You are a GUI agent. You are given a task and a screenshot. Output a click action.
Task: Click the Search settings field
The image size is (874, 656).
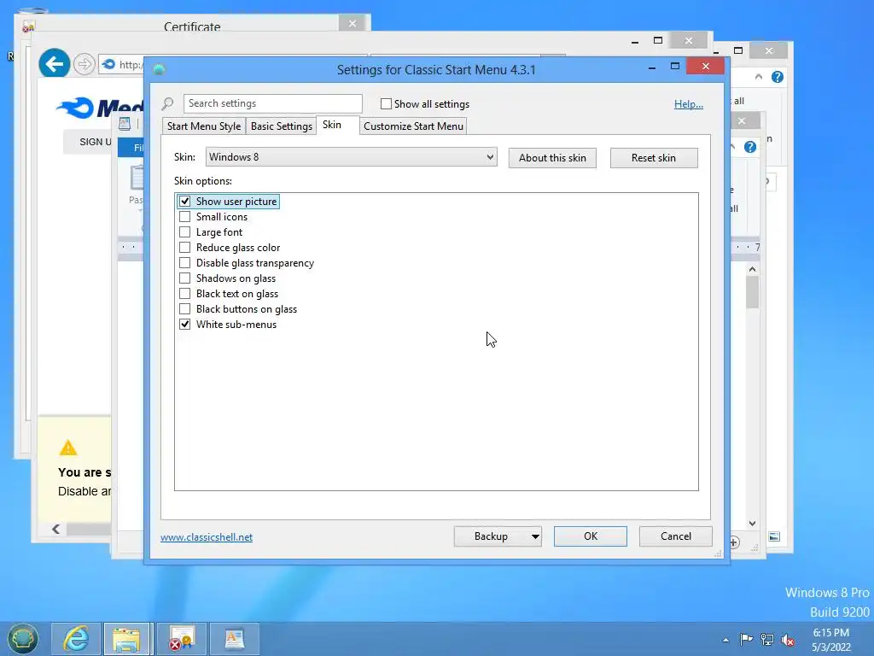(x=272, y=103)
